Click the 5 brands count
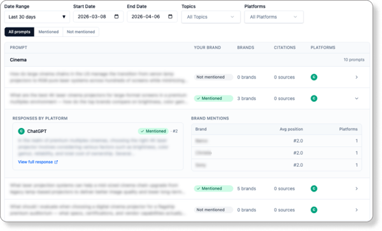 pyautogui.click(x=246, y=188)
